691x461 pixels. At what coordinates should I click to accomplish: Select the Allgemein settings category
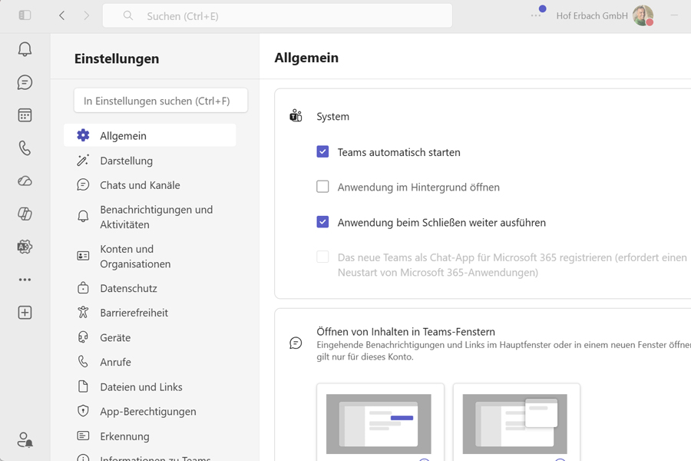point(150,135)
